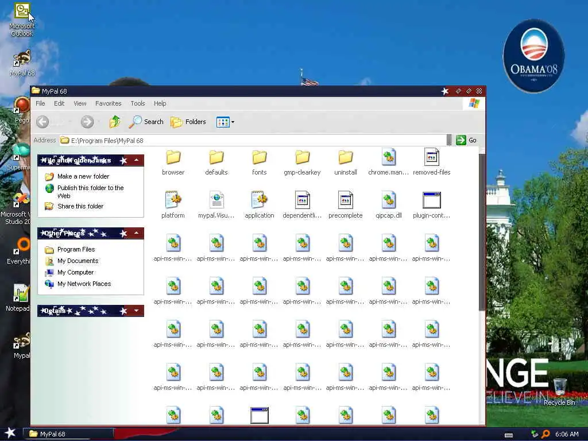This screenshot has height=441, width=588.
Task: Go to My Documents link
Action: [72, 261]
